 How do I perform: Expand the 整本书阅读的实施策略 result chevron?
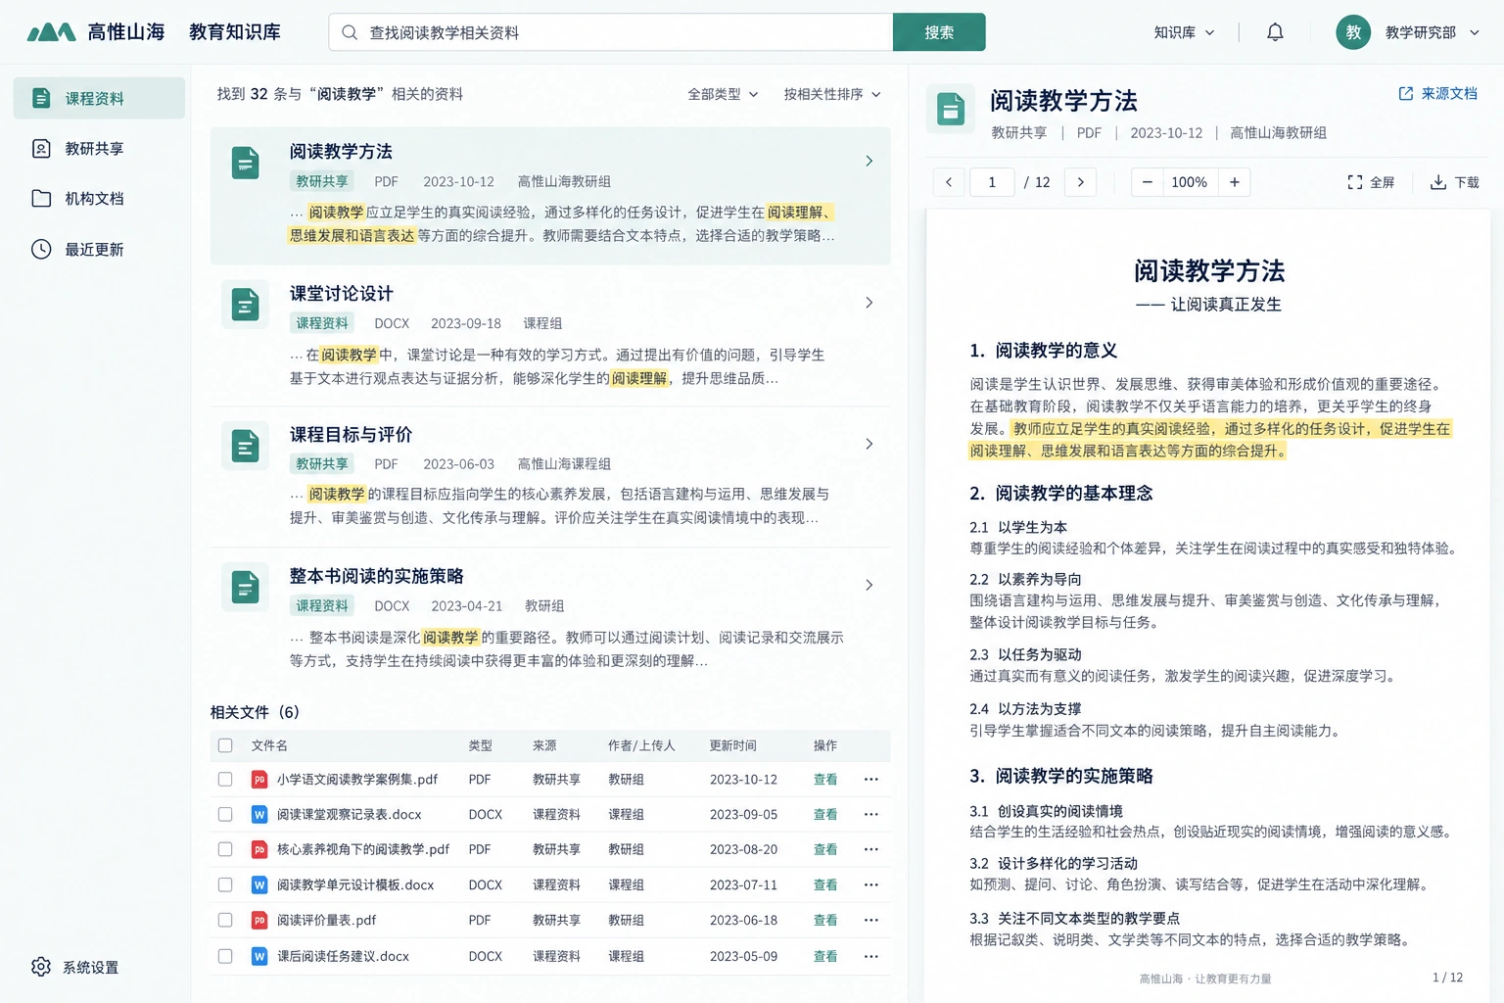click(x=869, y=585)
